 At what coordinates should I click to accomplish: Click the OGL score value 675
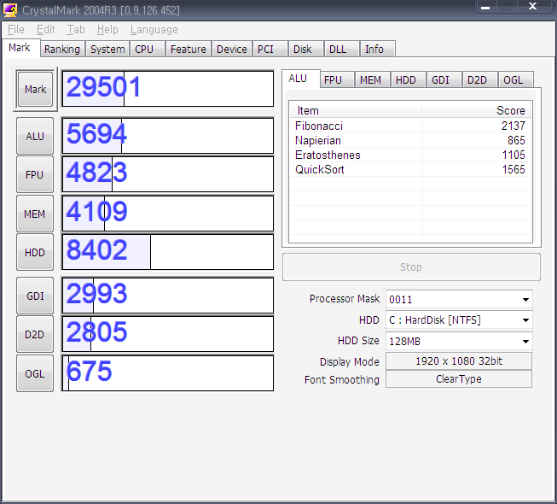pyautogui.click(x=90, y=372)
